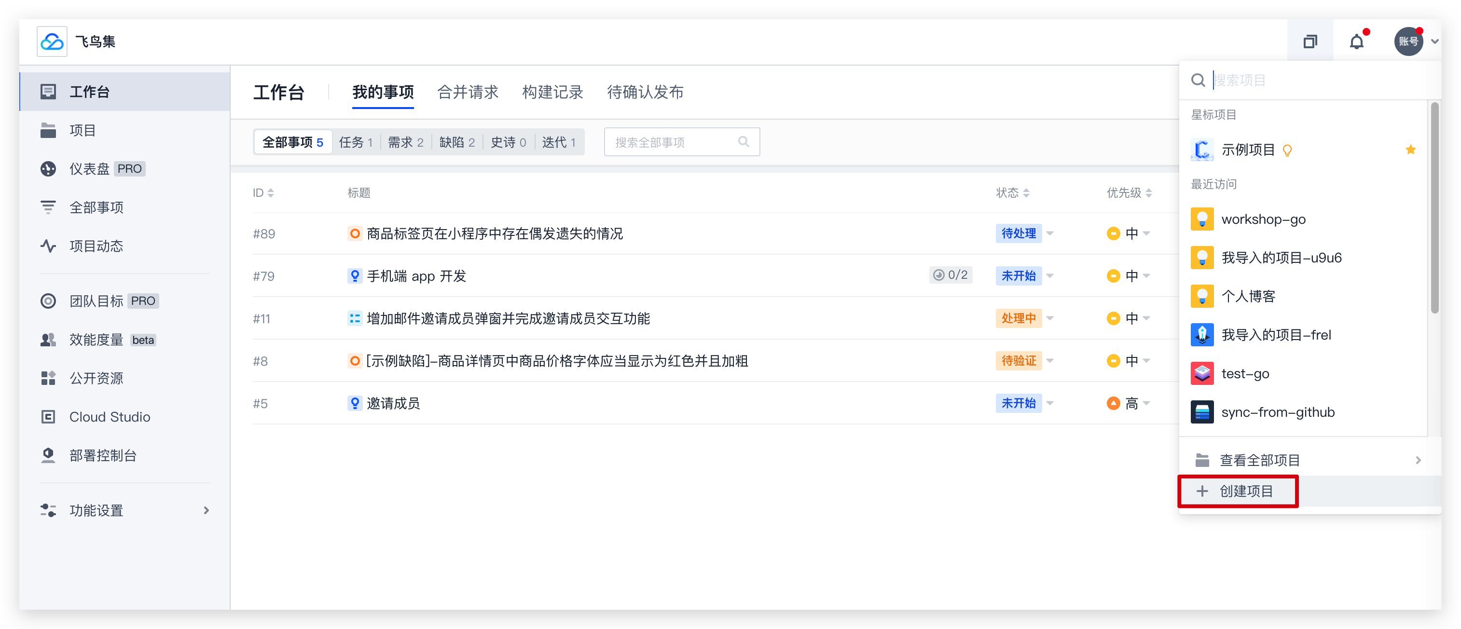Click the 0/2 subtask progress badge
1461x629 pixels.
coord(951,275)
